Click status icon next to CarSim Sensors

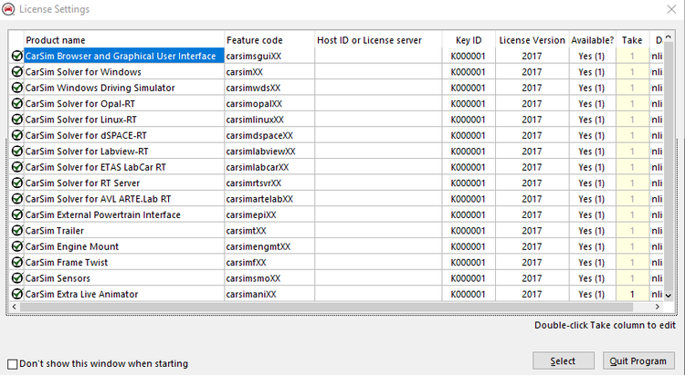(x=16, y=278)
